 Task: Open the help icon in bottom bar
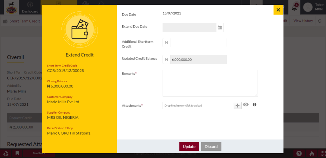[x=299, y=154]
